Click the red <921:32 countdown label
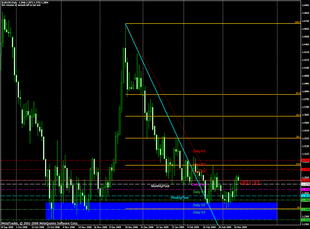The width and height of the screenshot is (310, 229). coord(249,183)
